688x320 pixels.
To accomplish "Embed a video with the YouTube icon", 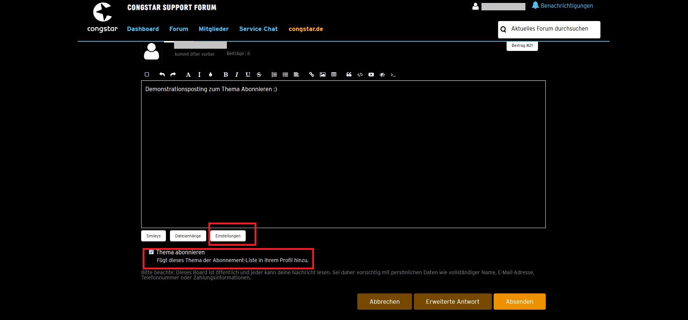I will [x=371, y=75].
